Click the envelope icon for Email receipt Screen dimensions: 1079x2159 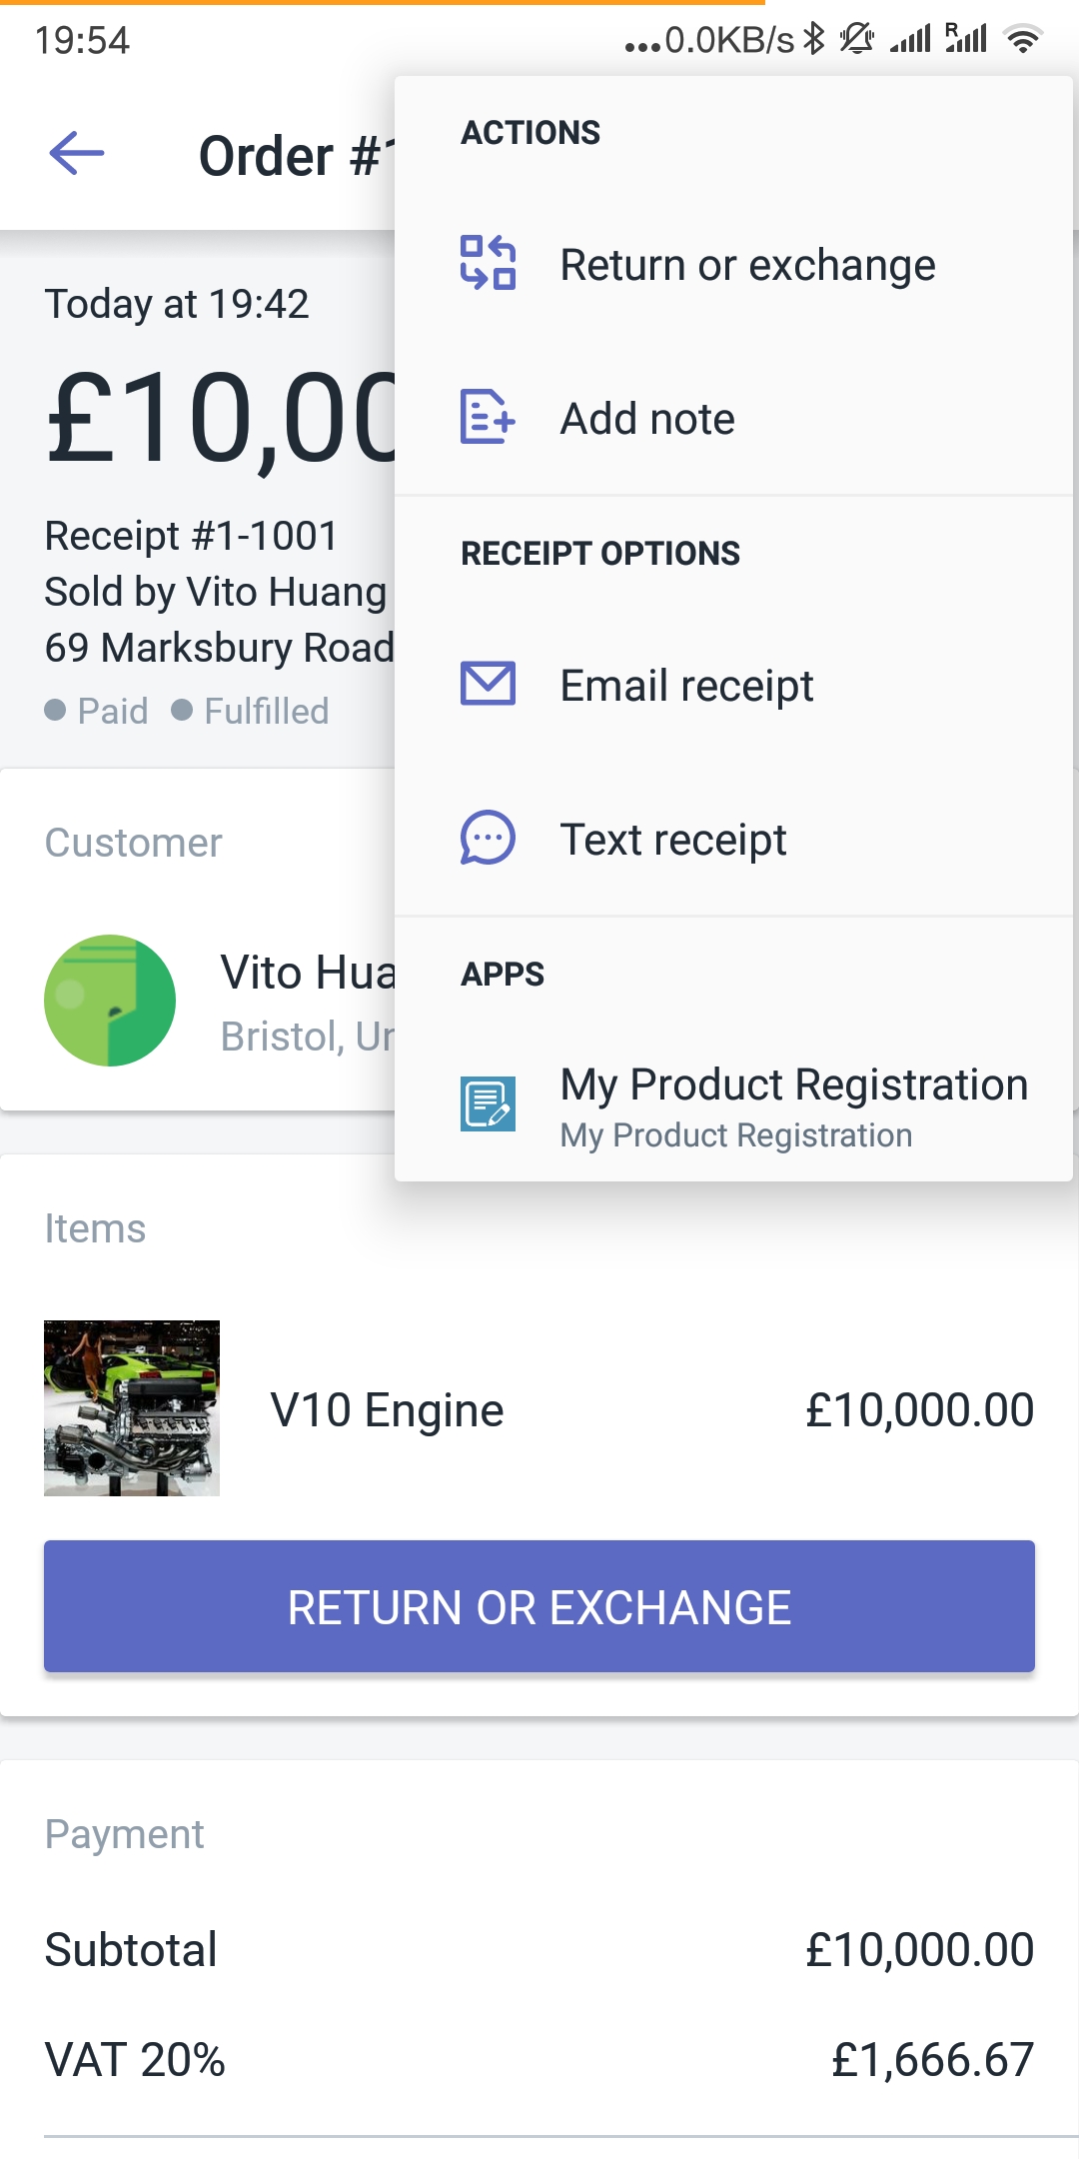[x=488, y=684]
